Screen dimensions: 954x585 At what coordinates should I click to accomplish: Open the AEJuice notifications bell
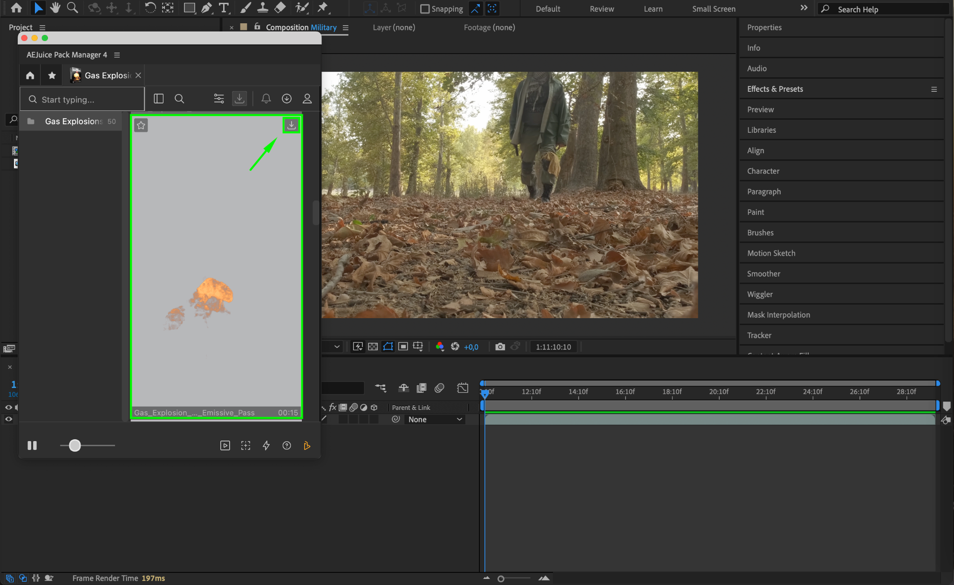click(x=266, y=99)
